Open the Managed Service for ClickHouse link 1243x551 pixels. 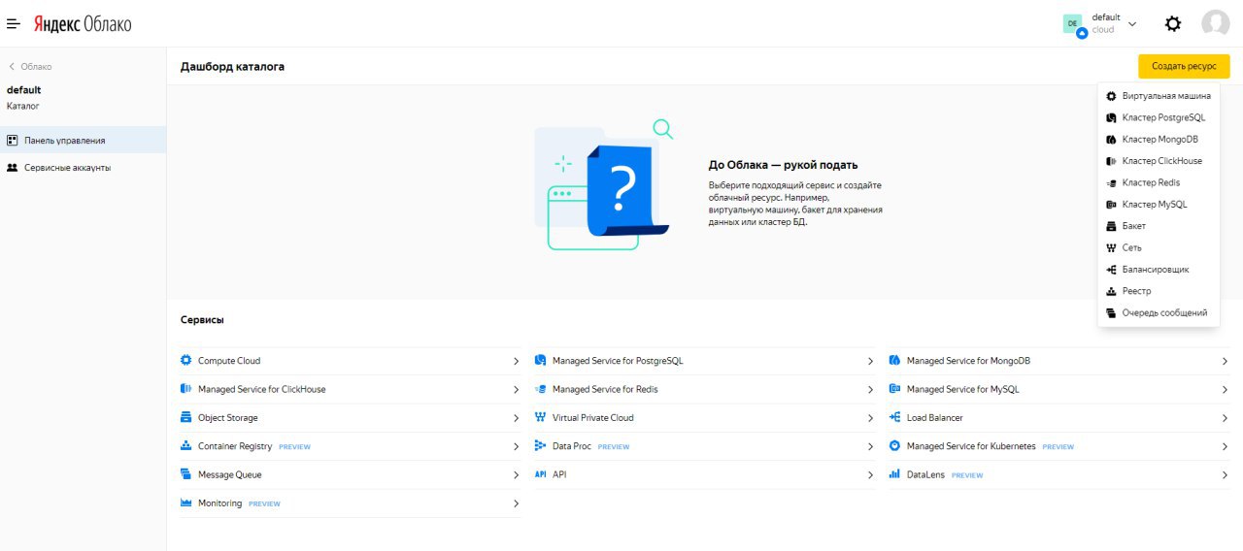262,389
